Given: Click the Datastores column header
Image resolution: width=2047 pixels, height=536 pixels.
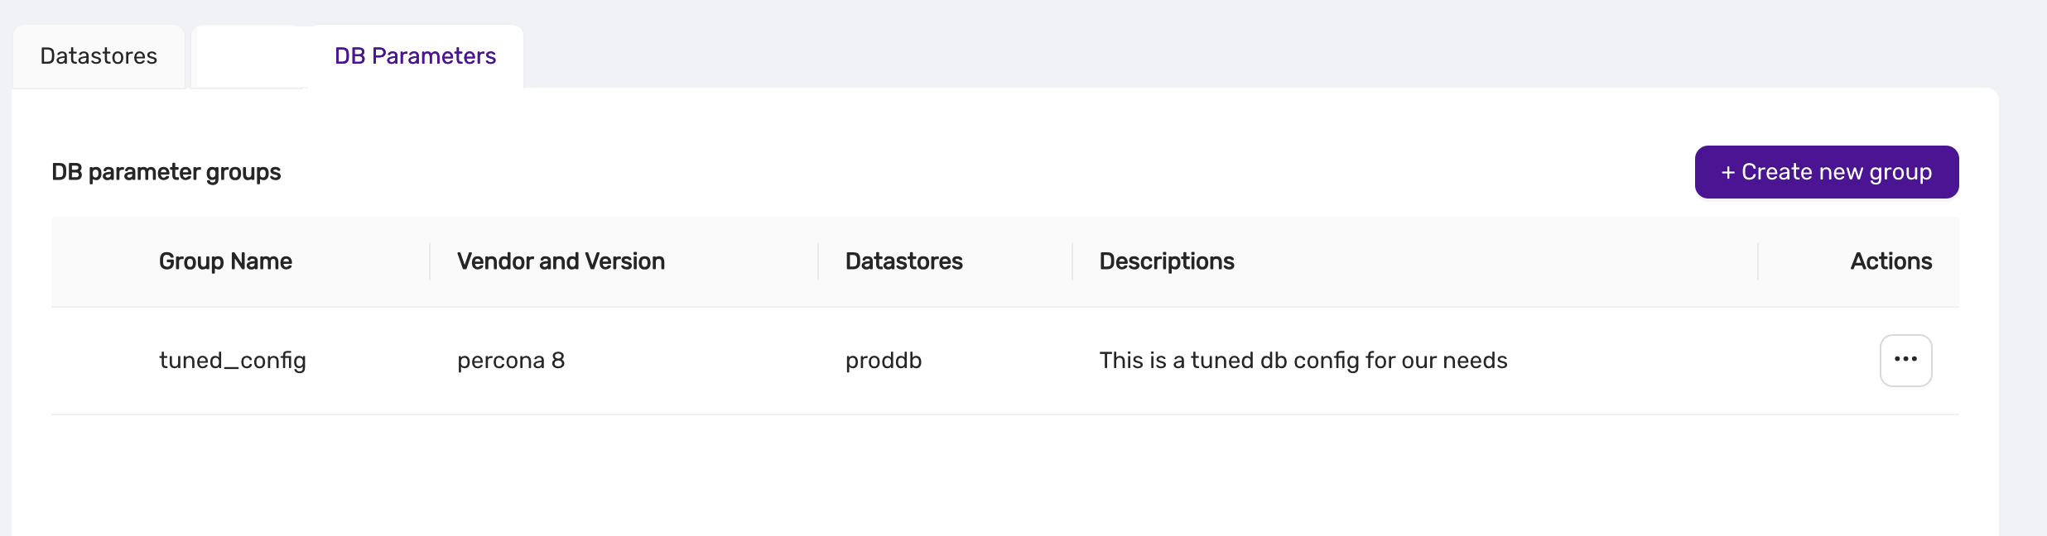Looking at the screenshot, I should click(904, 261).
